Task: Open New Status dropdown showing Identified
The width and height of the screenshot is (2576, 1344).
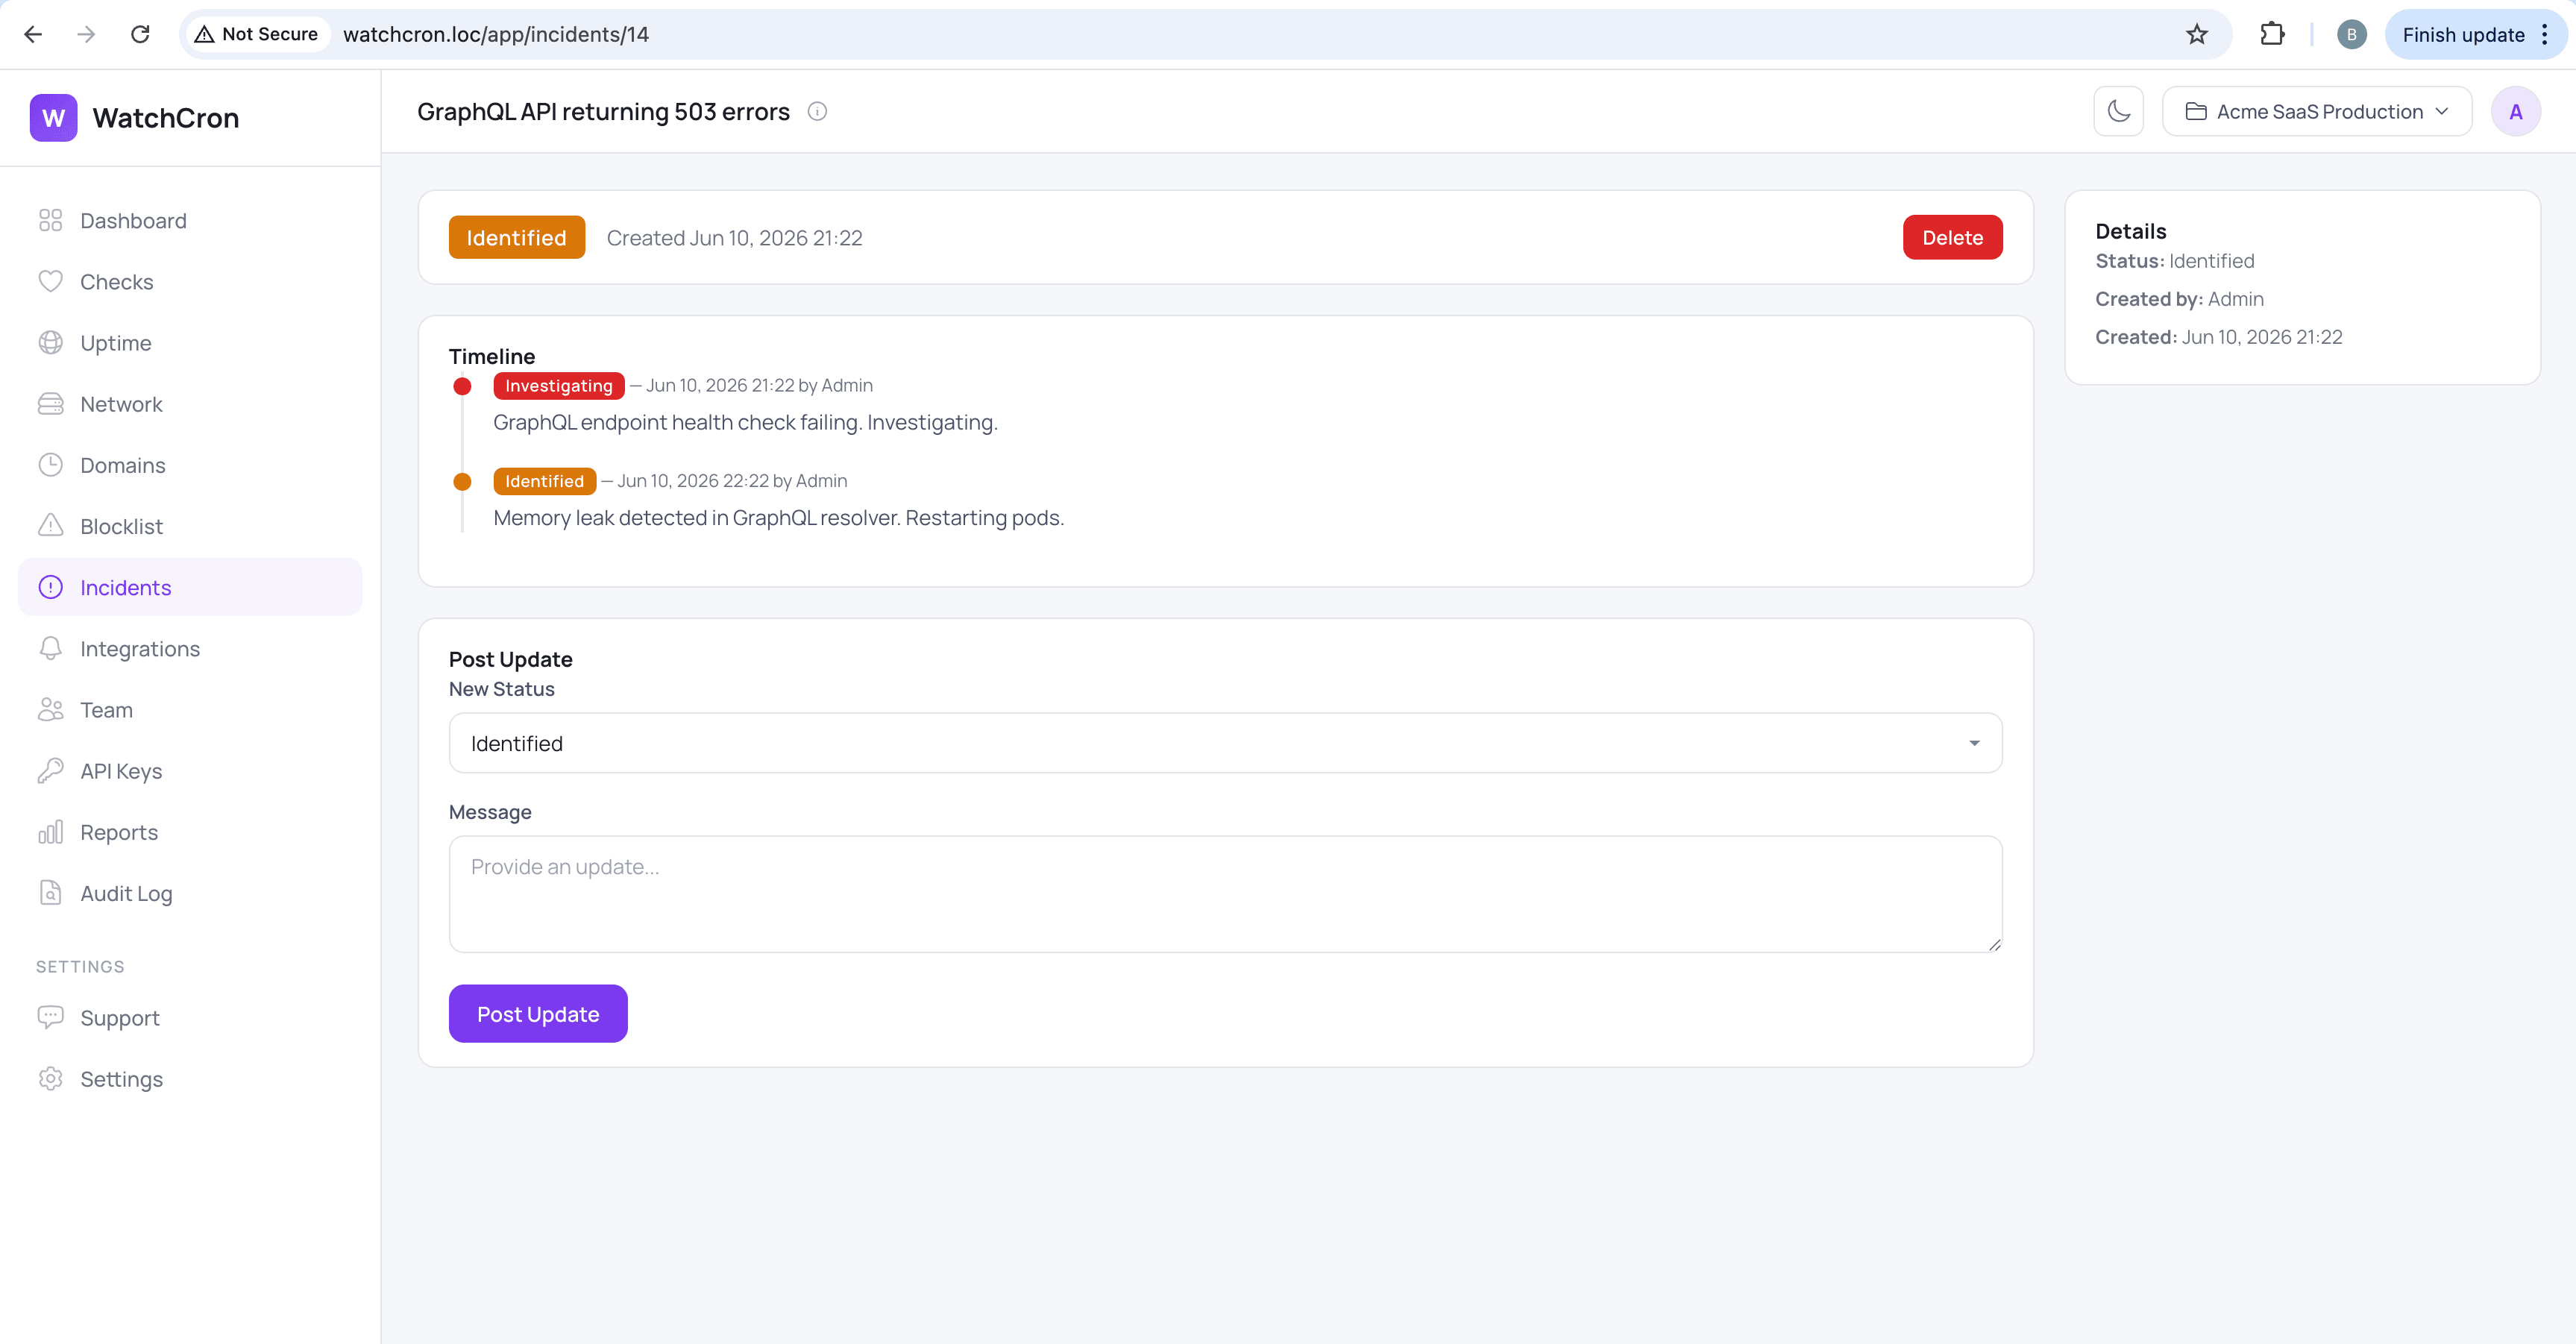Action: tap(1225, 743)
